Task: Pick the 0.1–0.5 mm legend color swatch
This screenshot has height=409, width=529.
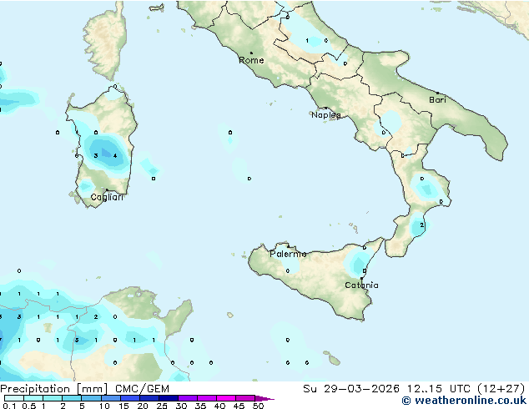Action: (x=14, y=398)
